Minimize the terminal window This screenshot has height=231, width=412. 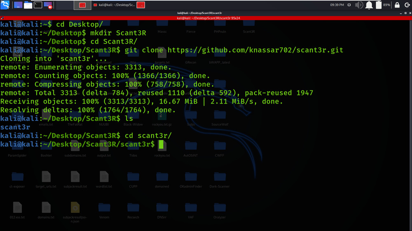click(x=401, y=13)
